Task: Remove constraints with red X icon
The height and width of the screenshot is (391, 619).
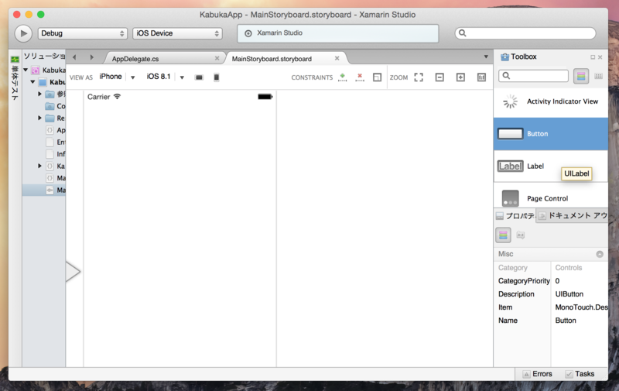Action: [x=360, y=77]
